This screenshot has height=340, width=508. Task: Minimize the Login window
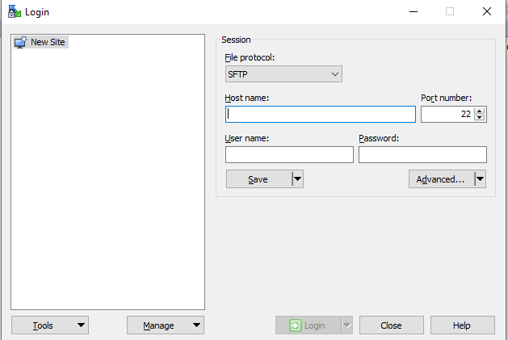(414, 11)
